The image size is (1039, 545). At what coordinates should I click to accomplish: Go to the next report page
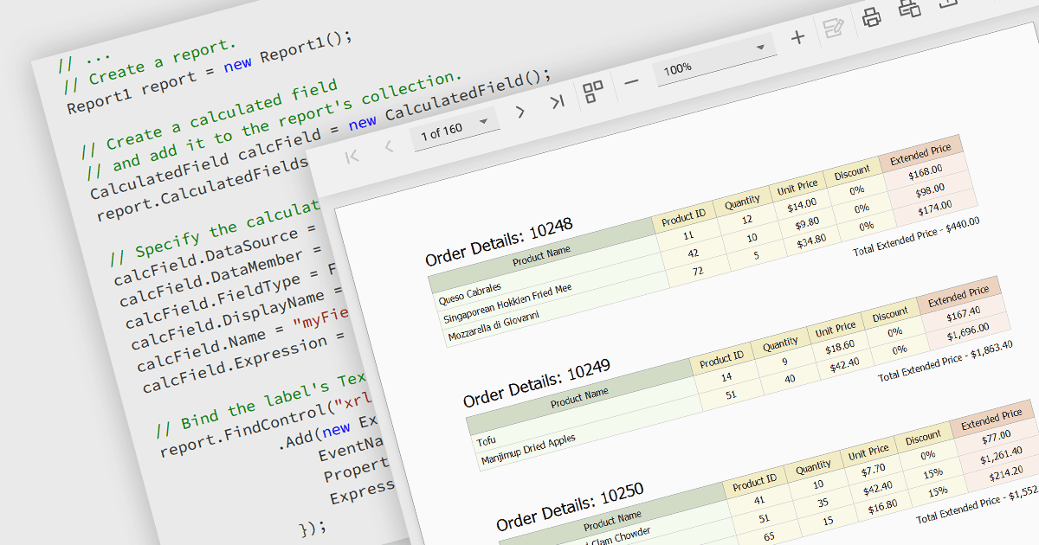coord(519,112)
